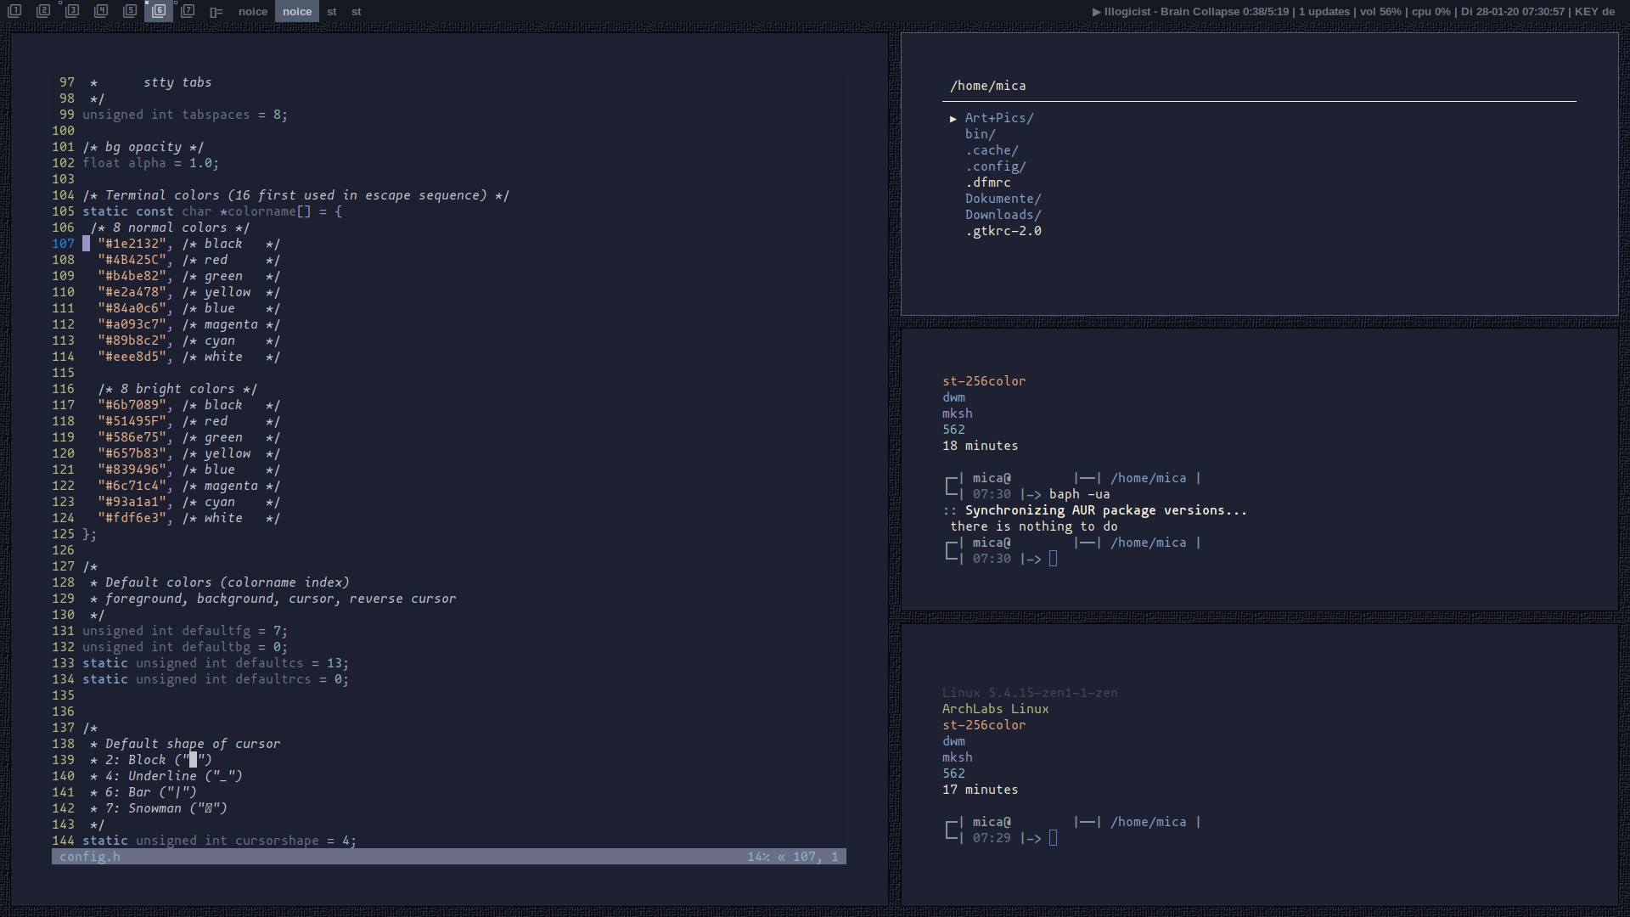Focus the highlighted noice window title

tap(297, 12)
